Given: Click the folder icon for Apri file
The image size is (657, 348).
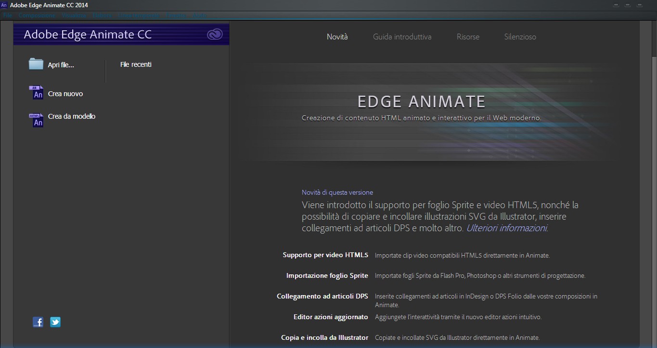Looking at the screenshot, I should [36, 64].
